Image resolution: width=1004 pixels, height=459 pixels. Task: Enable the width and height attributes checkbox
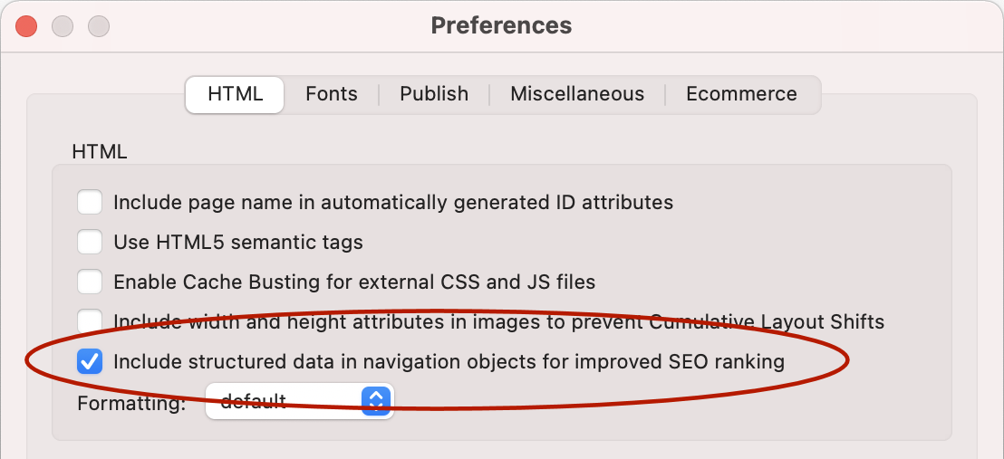(x=90, y=321)
